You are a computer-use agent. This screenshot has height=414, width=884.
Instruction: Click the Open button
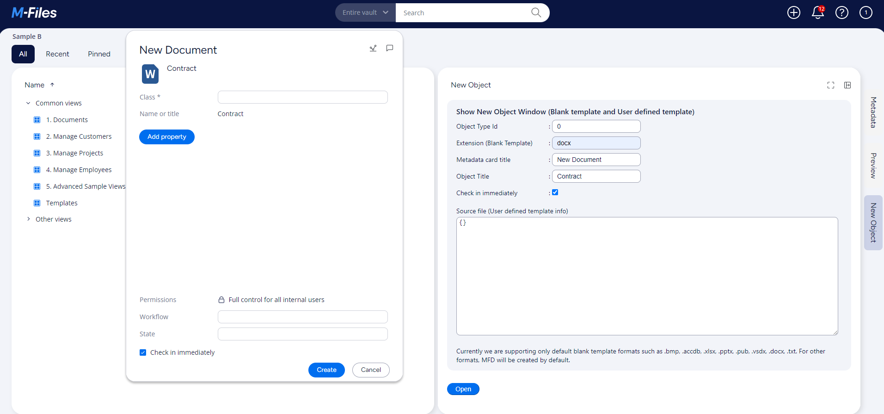[463, 389]
